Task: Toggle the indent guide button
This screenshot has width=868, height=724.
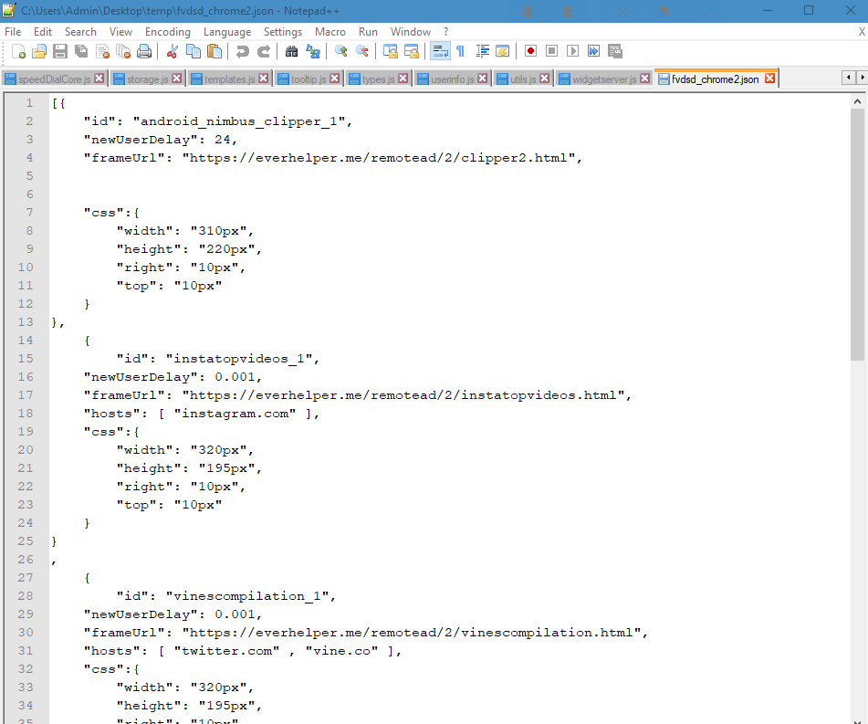Action: (x=482, y=51)
